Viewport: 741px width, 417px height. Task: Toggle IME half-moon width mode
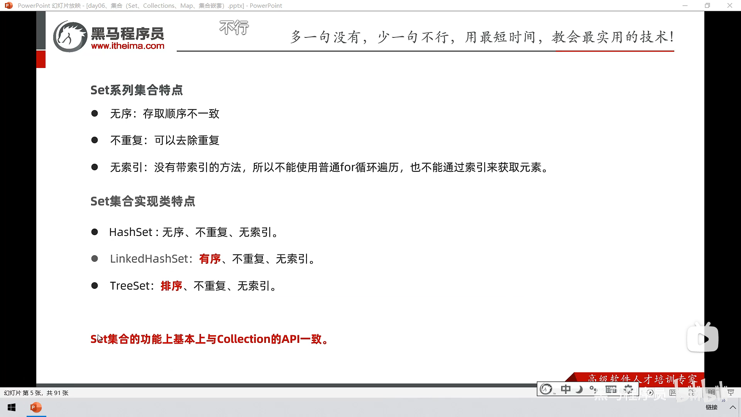point(579,389)
